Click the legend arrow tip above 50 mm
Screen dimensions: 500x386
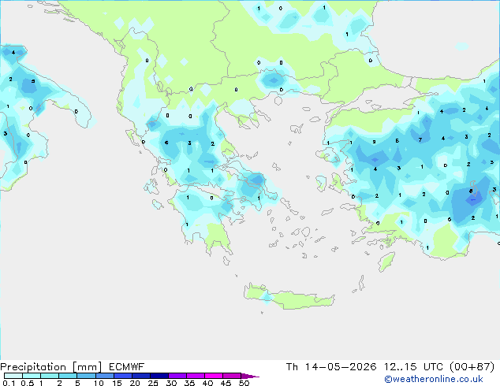(250, 376)
